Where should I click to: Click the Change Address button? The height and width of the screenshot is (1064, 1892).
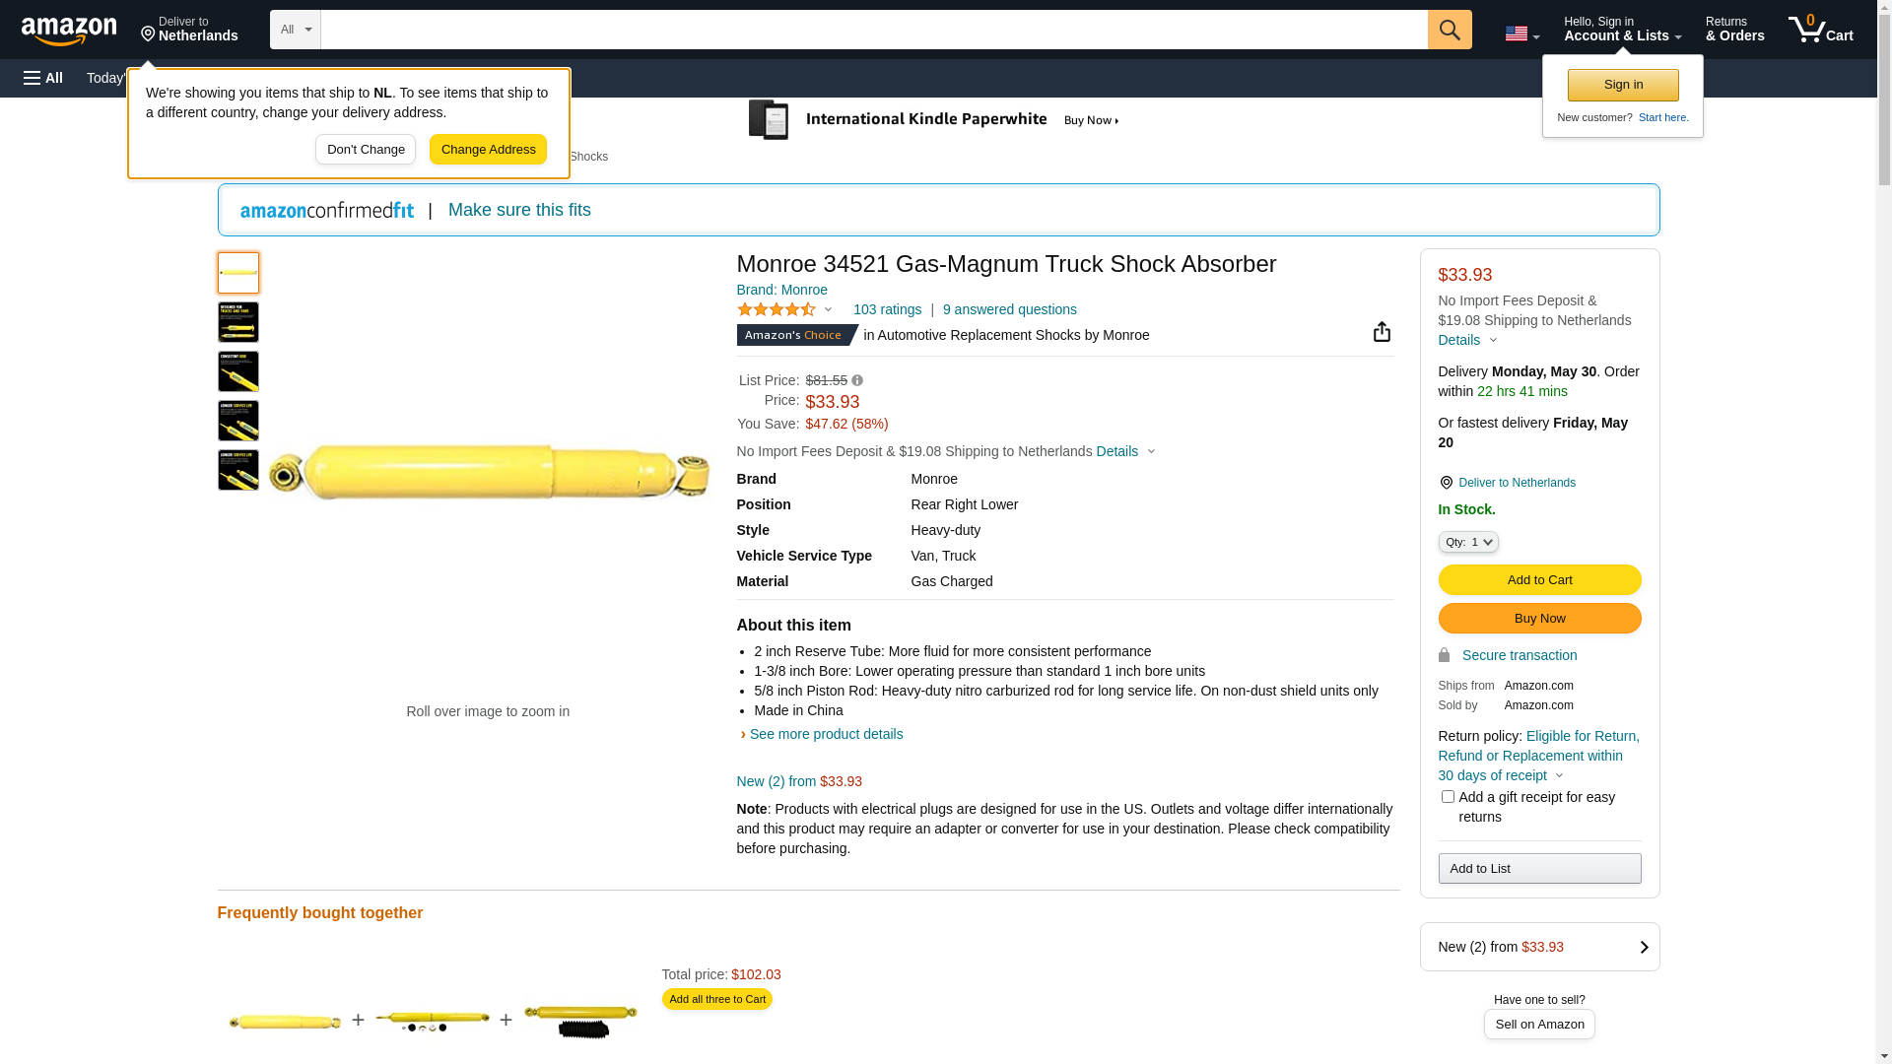pyautogui.click(x=488, y=150)
